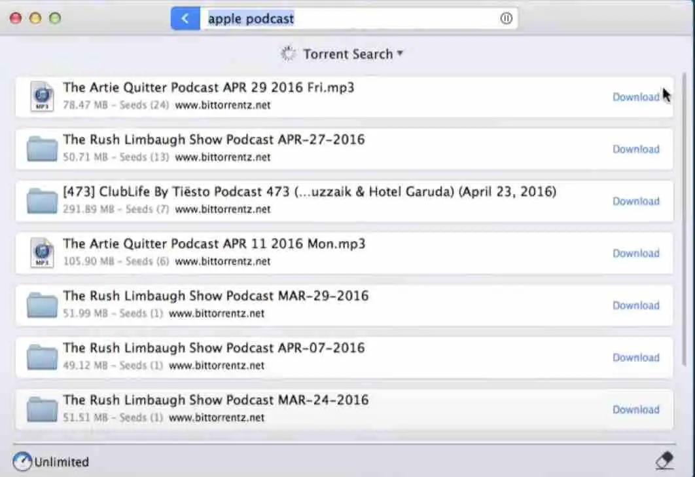This screenshot has height=477, width=695.
Task: Click the results list vertical scrollbar
Action: [685, 219]
